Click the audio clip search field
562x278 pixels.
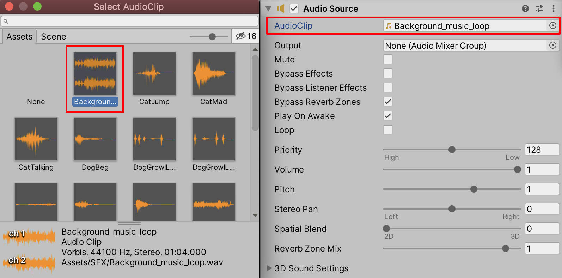130,21
